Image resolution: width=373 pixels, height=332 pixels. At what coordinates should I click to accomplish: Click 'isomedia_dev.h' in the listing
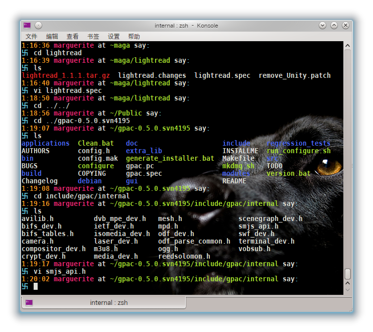pyautogui.click(x=122, y=234)
